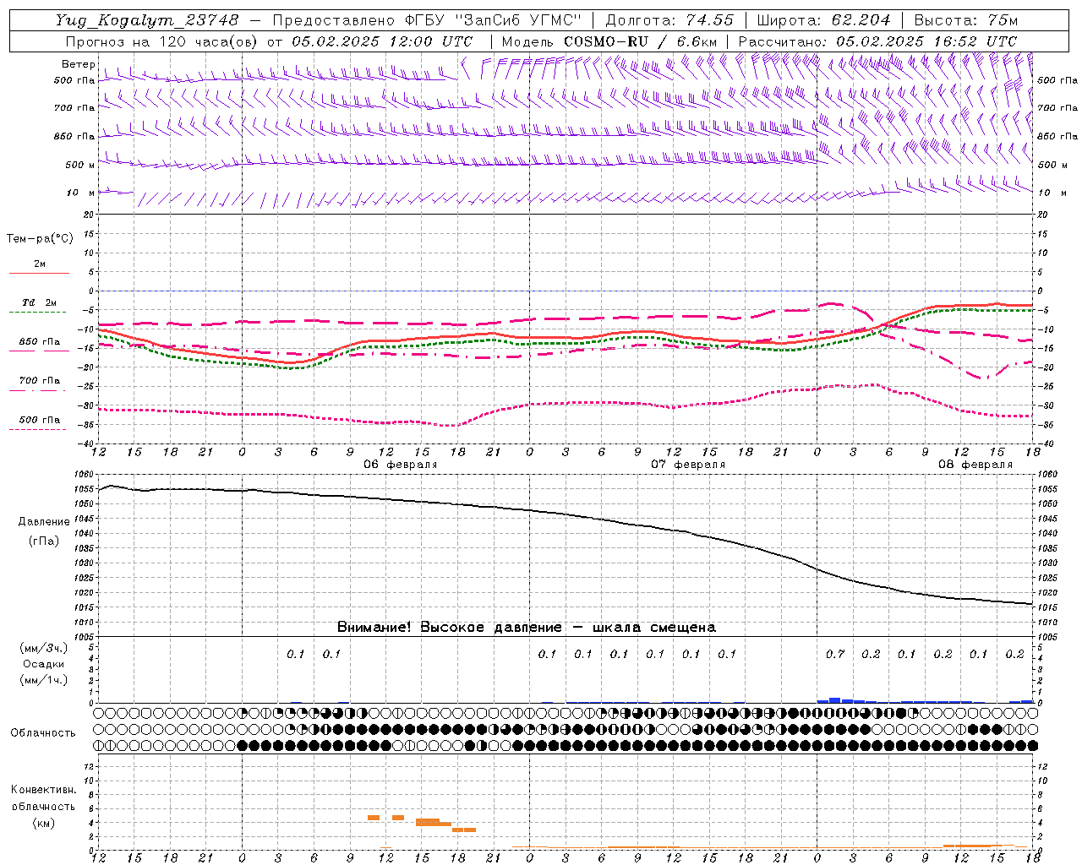Screen dimensions: 1082x865
Task: Click the Давление pressure panel label
Action: (44, 522)
